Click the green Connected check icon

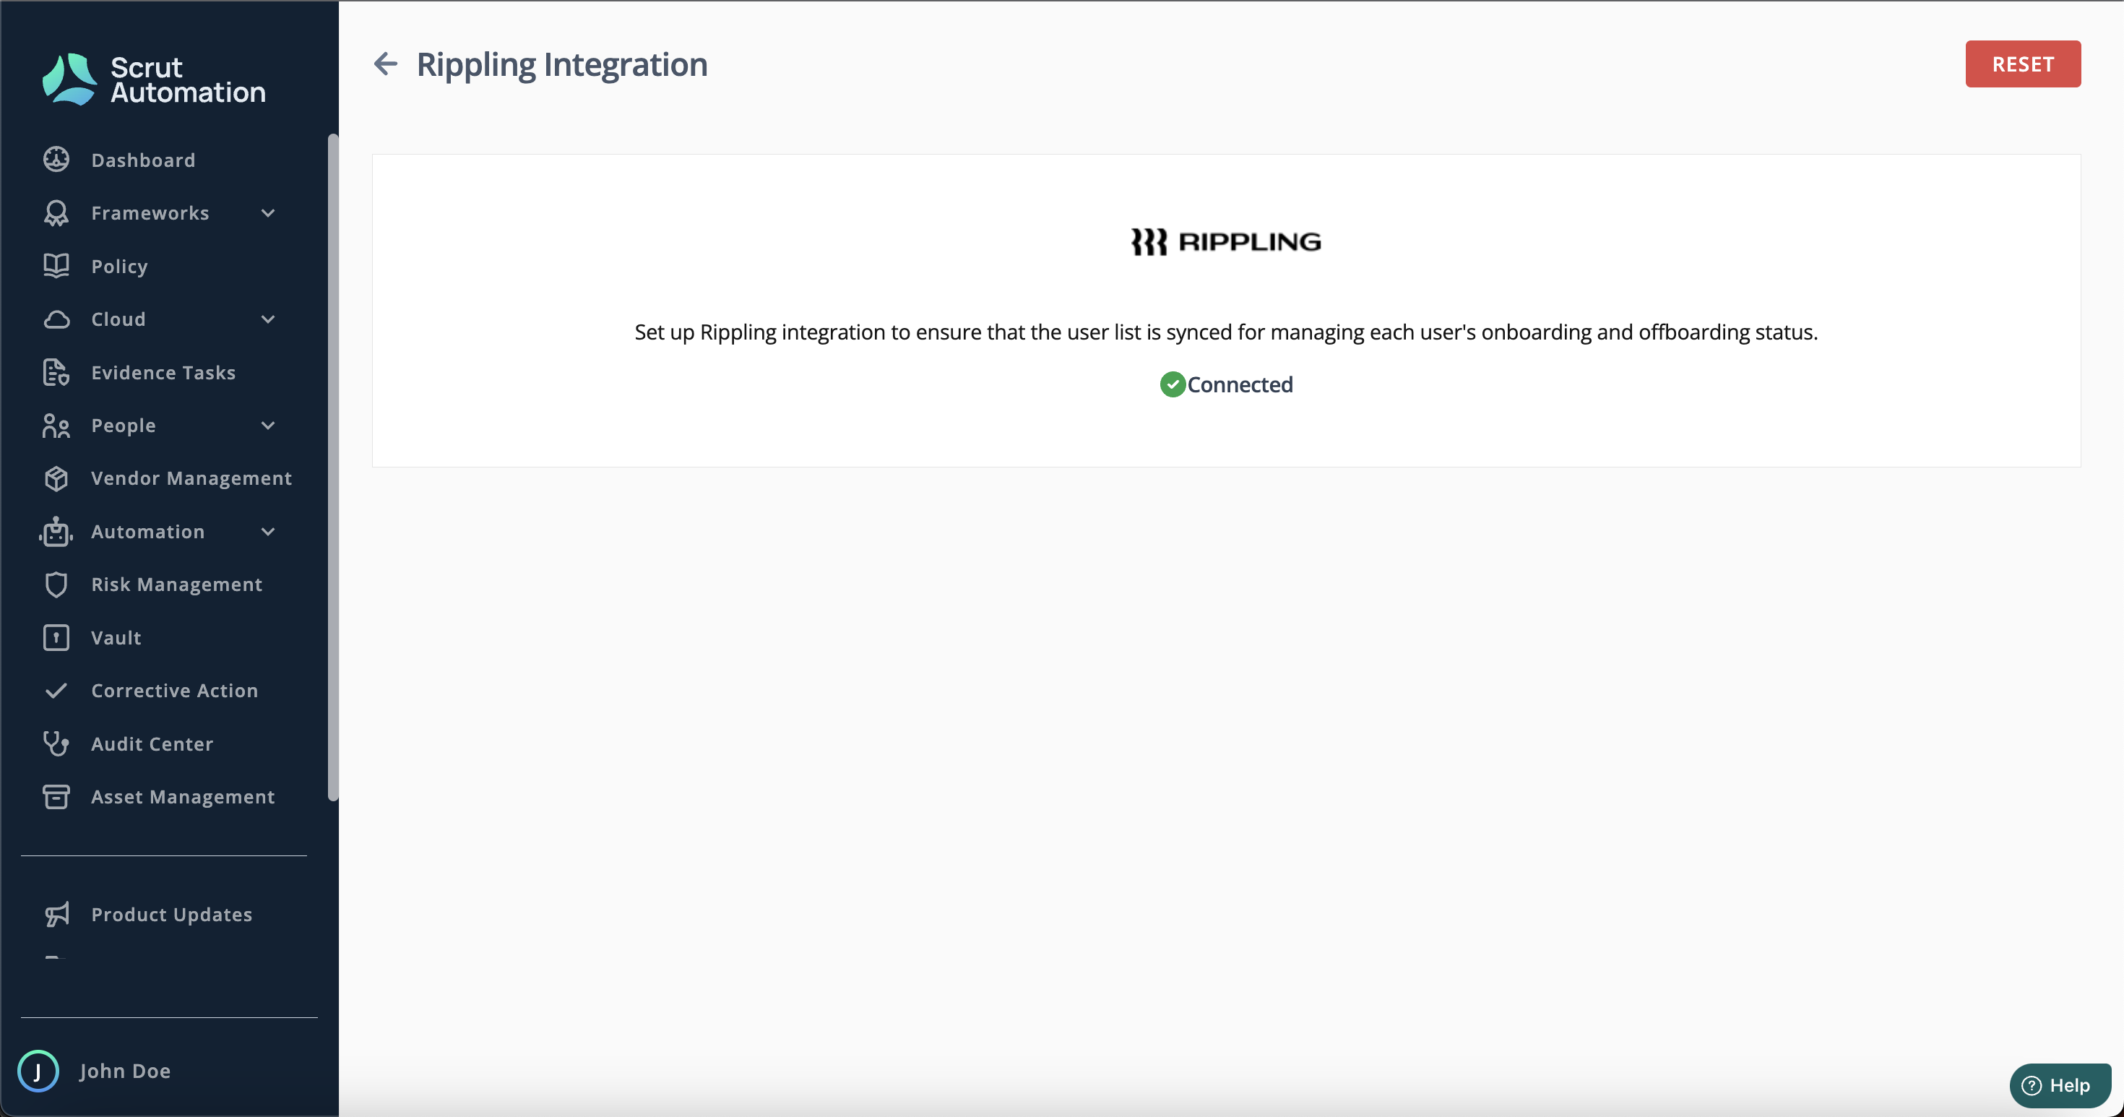[1173, 384]
